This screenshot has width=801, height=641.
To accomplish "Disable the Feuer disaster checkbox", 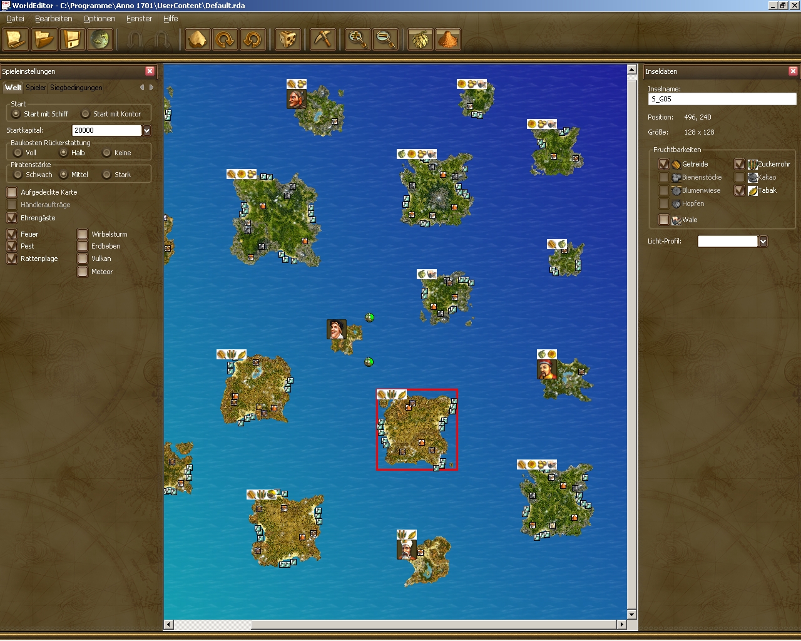I will pos(12,234).
